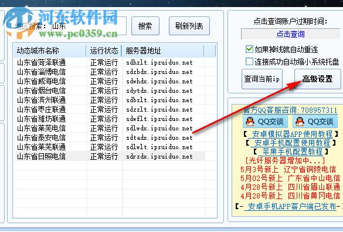This screenshot has height=232, width=343.
Task: Open 安卓模拟器APP使用教程 link
Action: [x=292, y=134]
